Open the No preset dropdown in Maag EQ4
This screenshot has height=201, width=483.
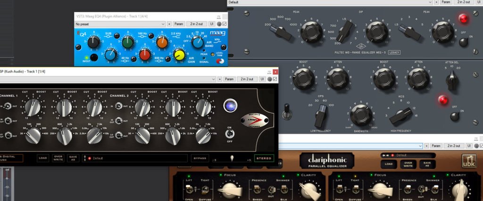[120, 24]
